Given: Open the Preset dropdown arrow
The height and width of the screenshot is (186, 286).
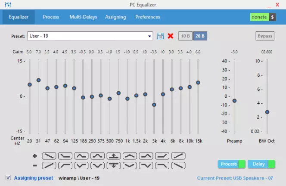Looking at the screenshot, I should (x=149, y=36).
